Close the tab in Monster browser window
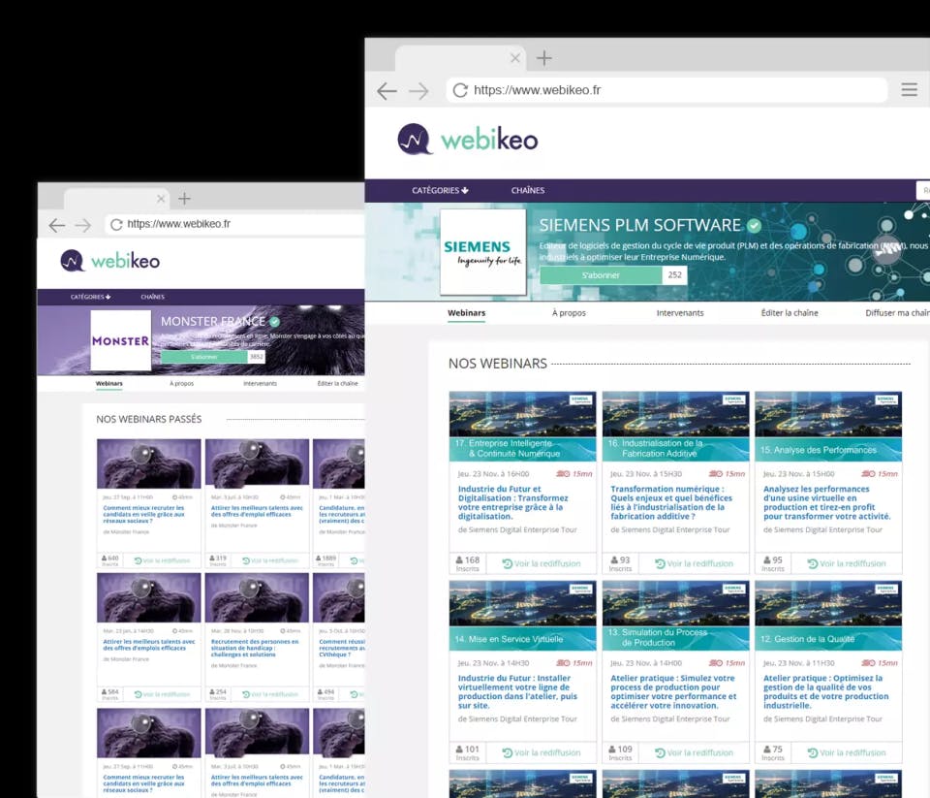This screenshot has height=798, width=930. click(161, 199)
